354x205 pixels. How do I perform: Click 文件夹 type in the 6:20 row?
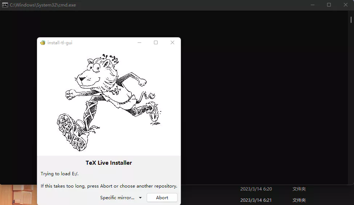299,189
